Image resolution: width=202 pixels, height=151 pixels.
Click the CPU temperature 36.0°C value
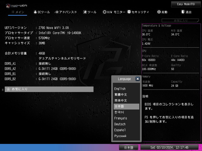point(146,35)
